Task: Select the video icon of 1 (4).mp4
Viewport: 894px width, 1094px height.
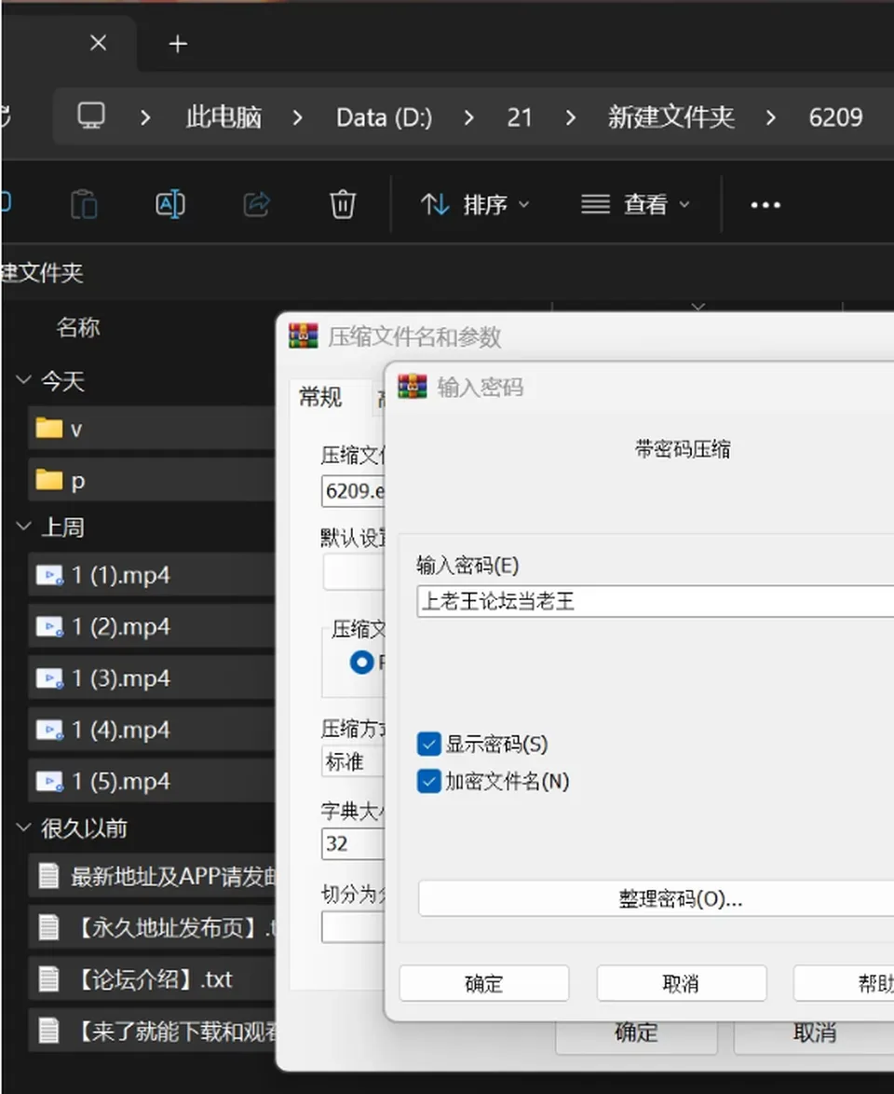Action: (49, 730)
